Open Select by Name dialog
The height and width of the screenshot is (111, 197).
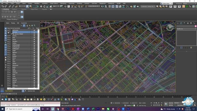point(30,6)
